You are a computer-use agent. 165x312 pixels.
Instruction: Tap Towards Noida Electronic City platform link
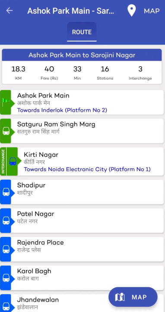(x=87, y=169)
